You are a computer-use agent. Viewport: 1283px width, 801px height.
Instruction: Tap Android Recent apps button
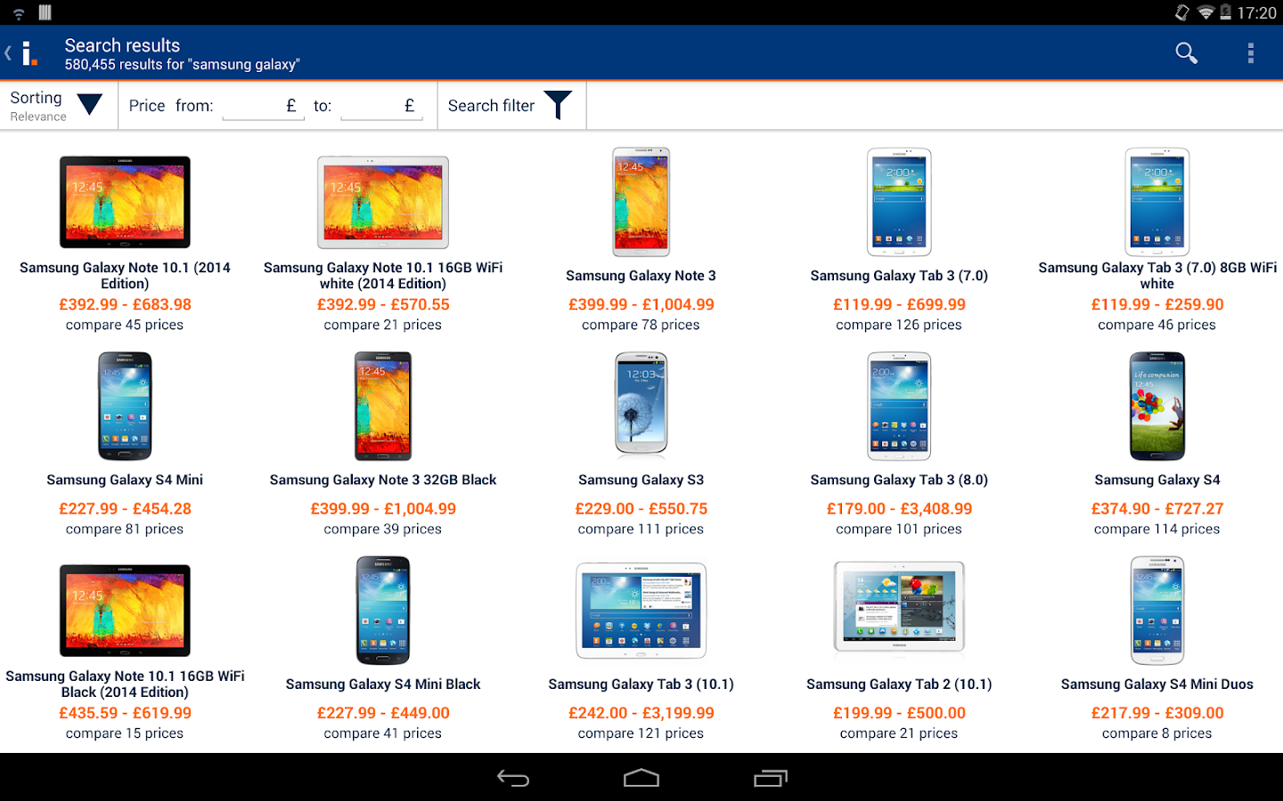click(771, 778)
